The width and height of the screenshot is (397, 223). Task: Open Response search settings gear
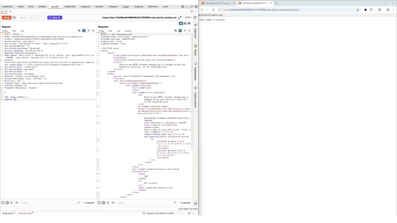pos(104,203)
